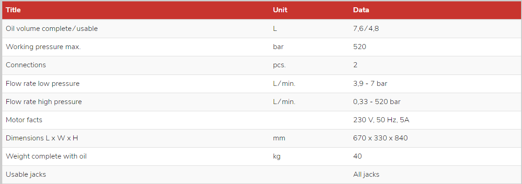
Task: Click the 0,33 - 520 bar value
Action: [377, 102]
